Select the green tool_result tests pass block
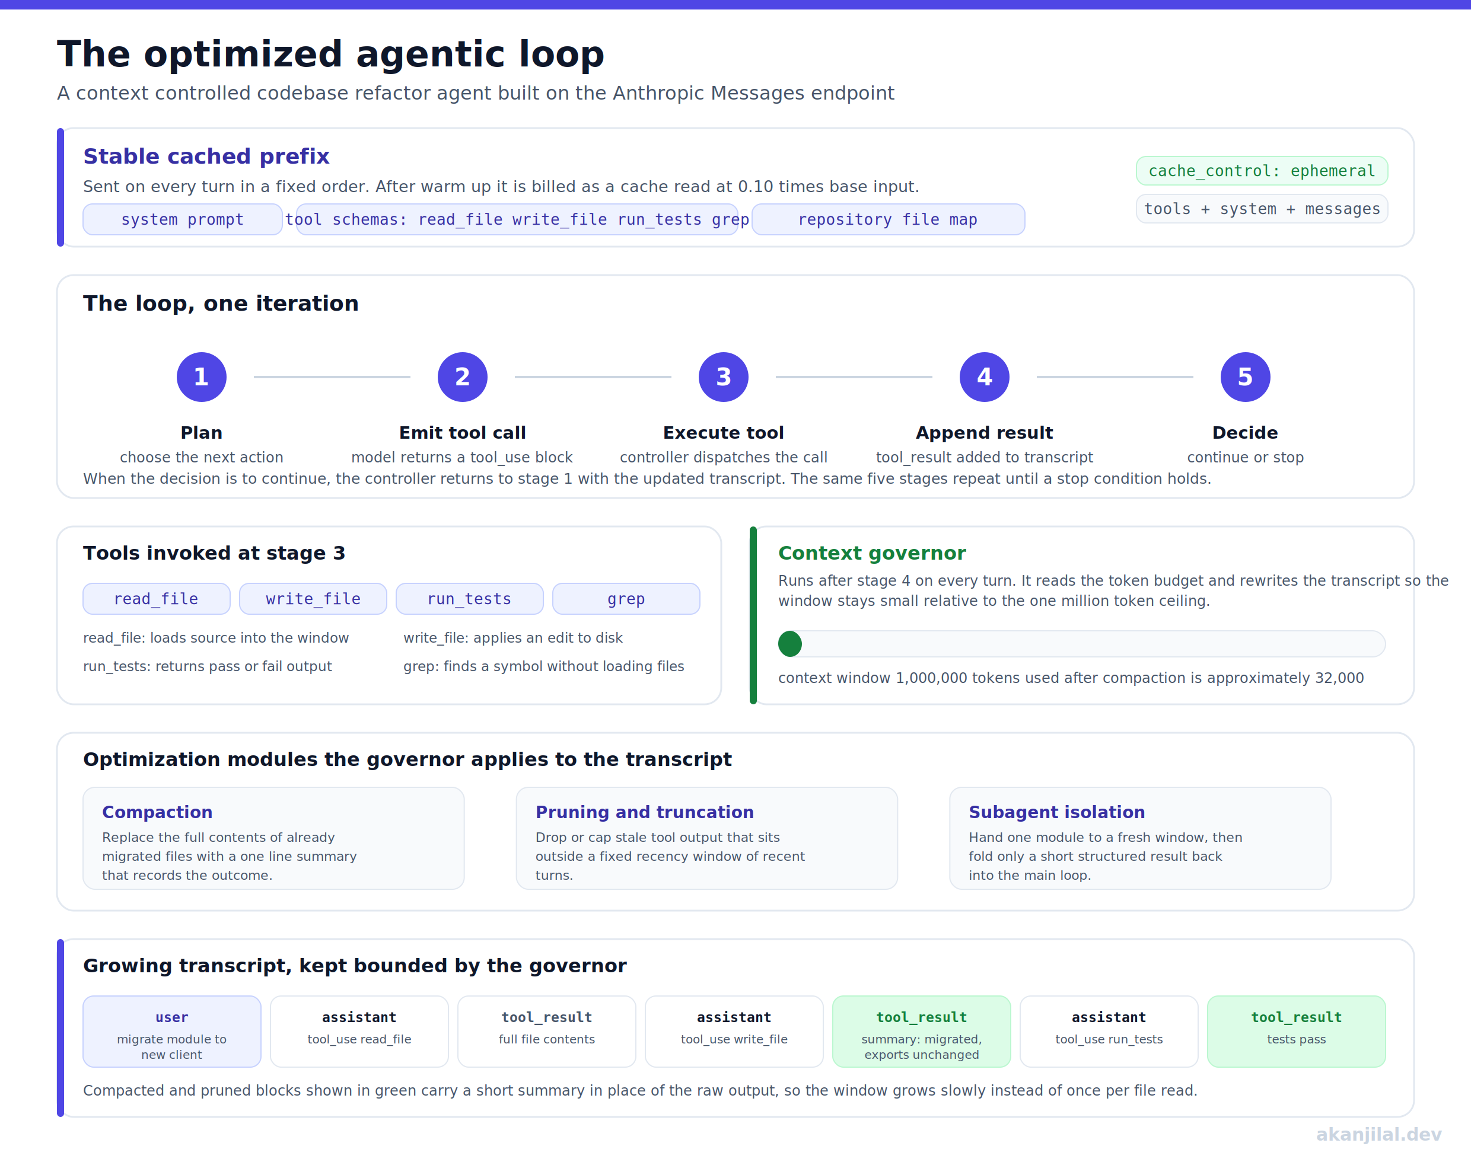The width and height of the screenshot is (1471, 1162). point(1297,1032)
